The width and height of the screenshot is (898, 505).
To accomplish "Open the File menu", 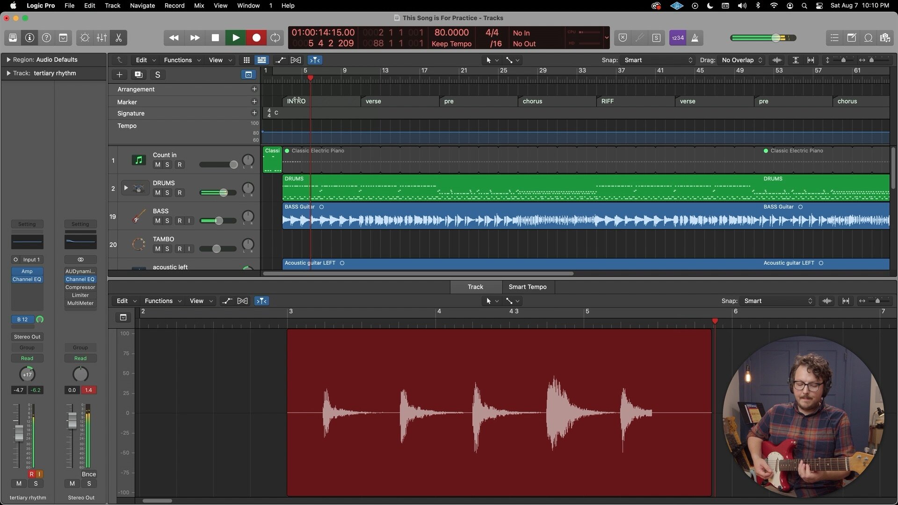I will [x=69, y=6].
